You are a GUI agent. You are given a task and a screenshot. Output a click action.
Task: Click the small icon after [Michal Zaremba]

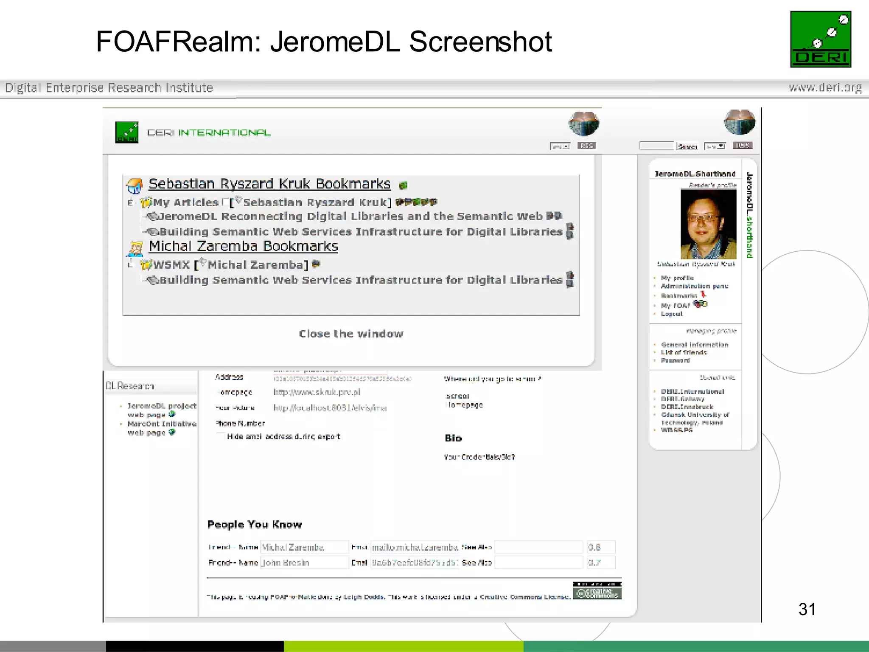pos(316,264)
